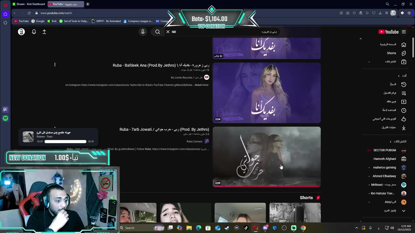The image size is (415, 233).
Task: Show hidden system tray icons
Action: tap(357, 228)
